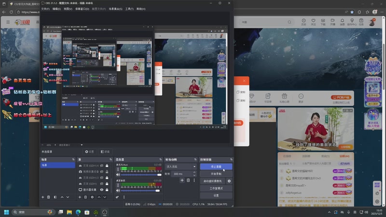Move scene down with the down arrow
This screenshot has width=386, height=217.
68,197
